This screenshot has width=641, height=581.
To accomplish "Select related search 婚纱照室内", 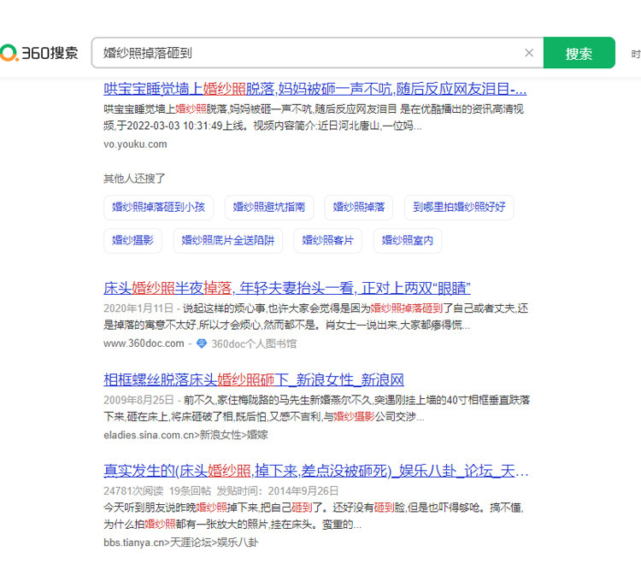I will [x=408, y=241].
